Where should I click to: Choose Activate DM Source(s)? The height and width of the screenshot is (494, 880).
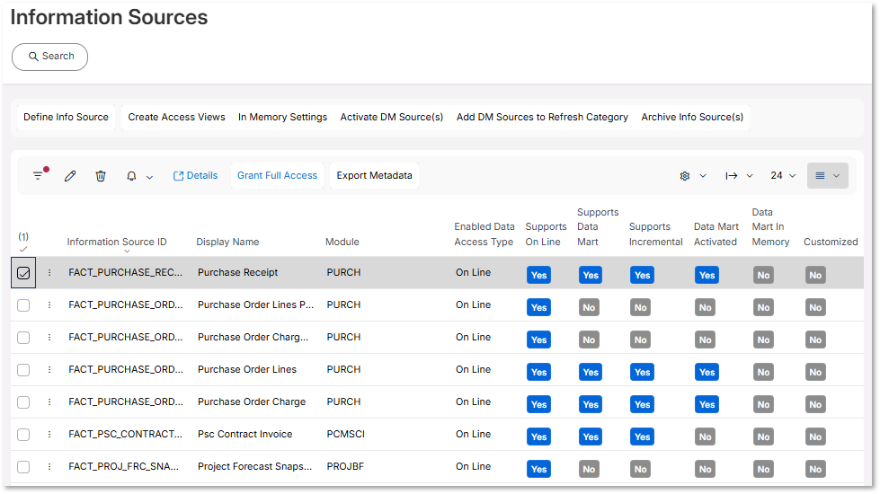(x=392, y=117)
